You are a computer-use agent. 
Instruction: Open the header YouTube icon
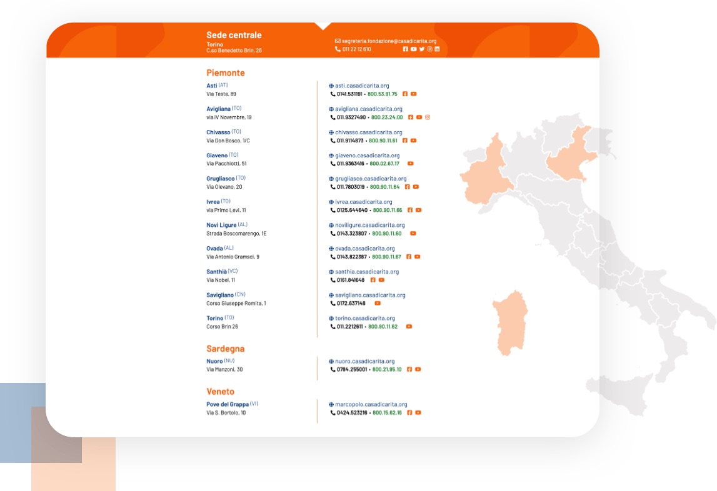[413, 49]
